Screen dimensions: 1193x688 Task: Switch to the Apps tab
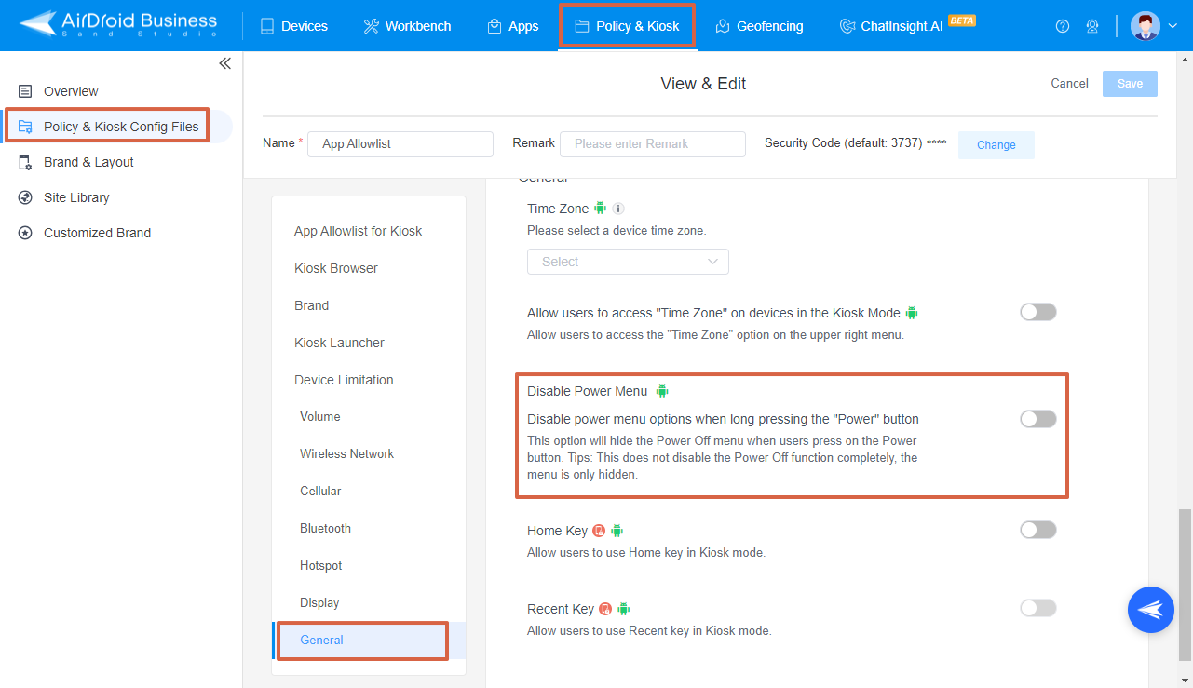pos(513,26)
